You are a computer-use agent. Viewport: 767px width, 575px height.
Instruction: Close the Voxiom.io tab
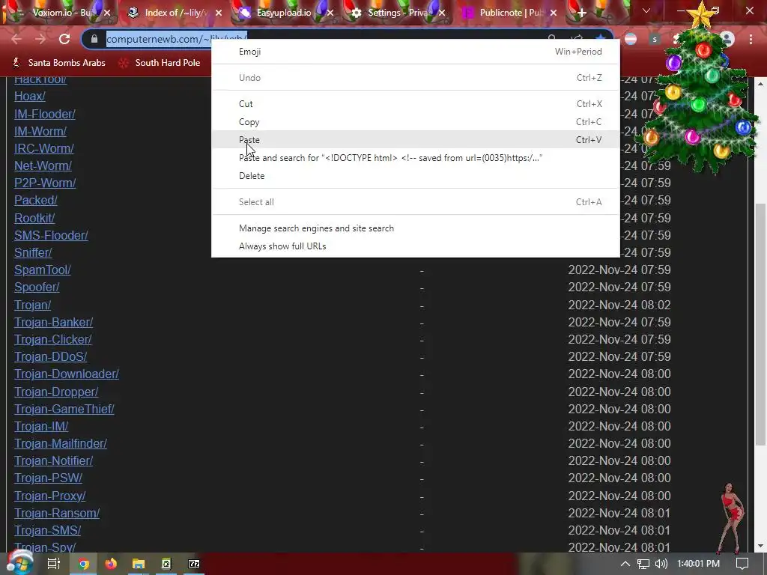tap(107, 13)
